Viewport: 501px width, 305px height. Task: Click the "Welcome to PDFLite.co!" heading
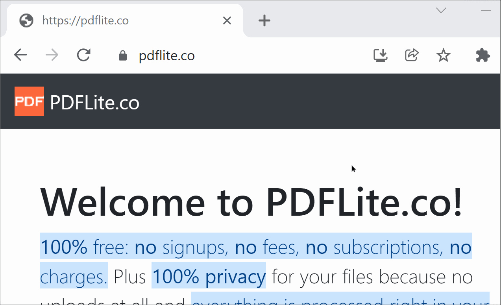tap(251, 202)
